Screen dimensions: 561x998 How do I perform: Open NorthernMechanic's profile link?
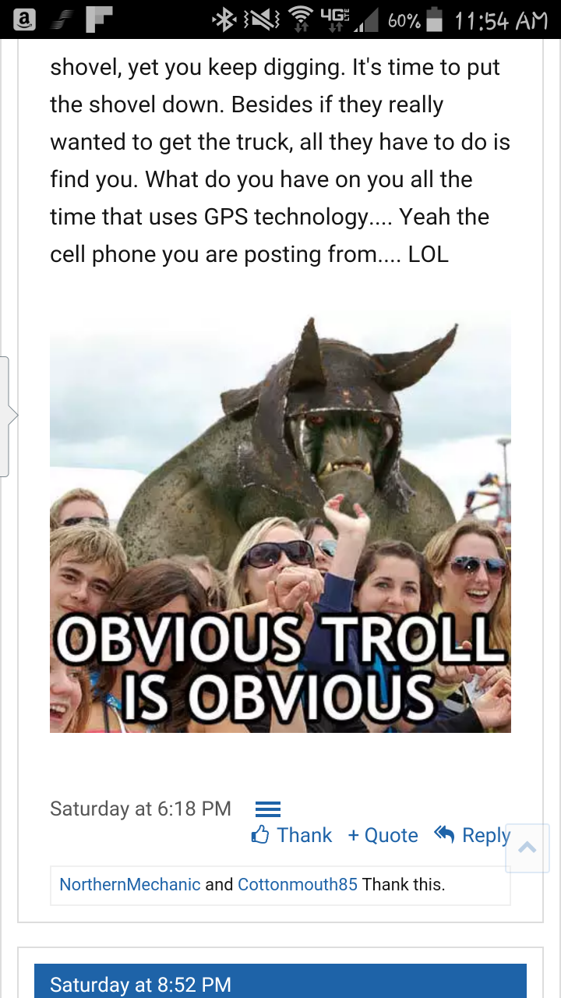(x=130, y=885)
